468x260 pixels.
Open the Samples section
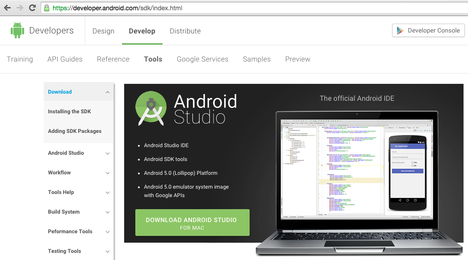(257, 59)
